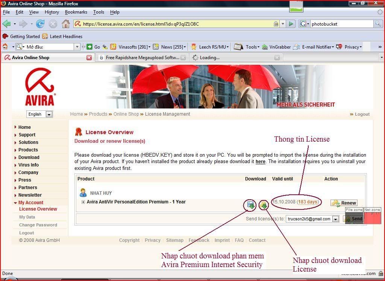Open the Privacy toolbar dropdown
This screenshot has width=385, height=281.
pyautogui.click(x=349, y=47)
